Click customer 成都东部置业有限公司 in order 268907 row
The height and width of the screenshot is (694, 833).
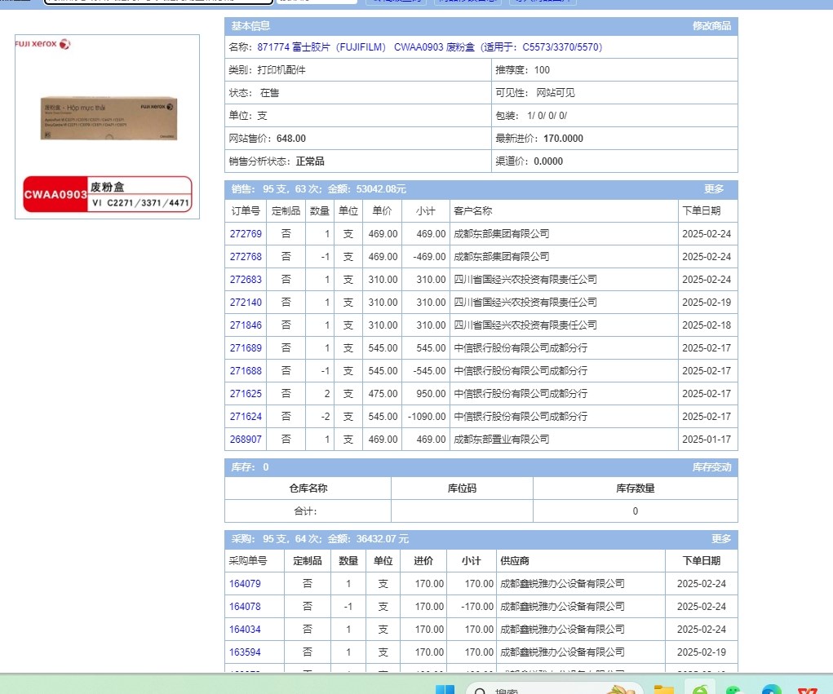(x=502, y=439)
